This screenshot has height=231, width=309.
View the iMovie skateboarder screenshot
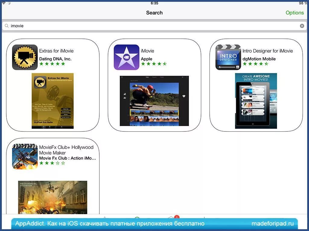tap(154, 101)
